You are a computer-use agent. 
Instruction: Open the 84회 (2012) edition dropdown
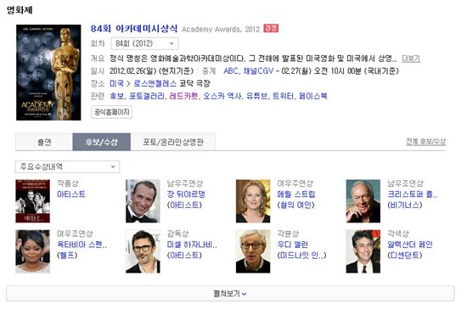144,43
